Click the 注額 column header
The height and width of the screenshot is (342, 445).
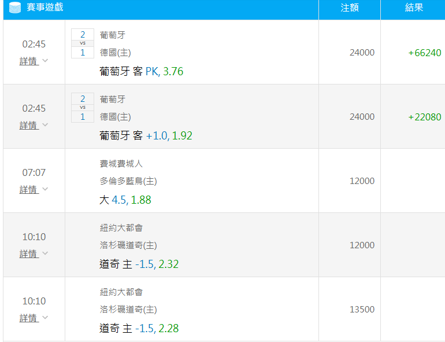click(350, 8)
